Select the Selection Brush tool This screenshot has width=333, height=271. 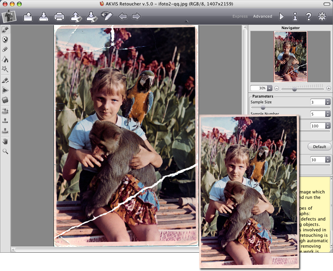pos(5,29)
